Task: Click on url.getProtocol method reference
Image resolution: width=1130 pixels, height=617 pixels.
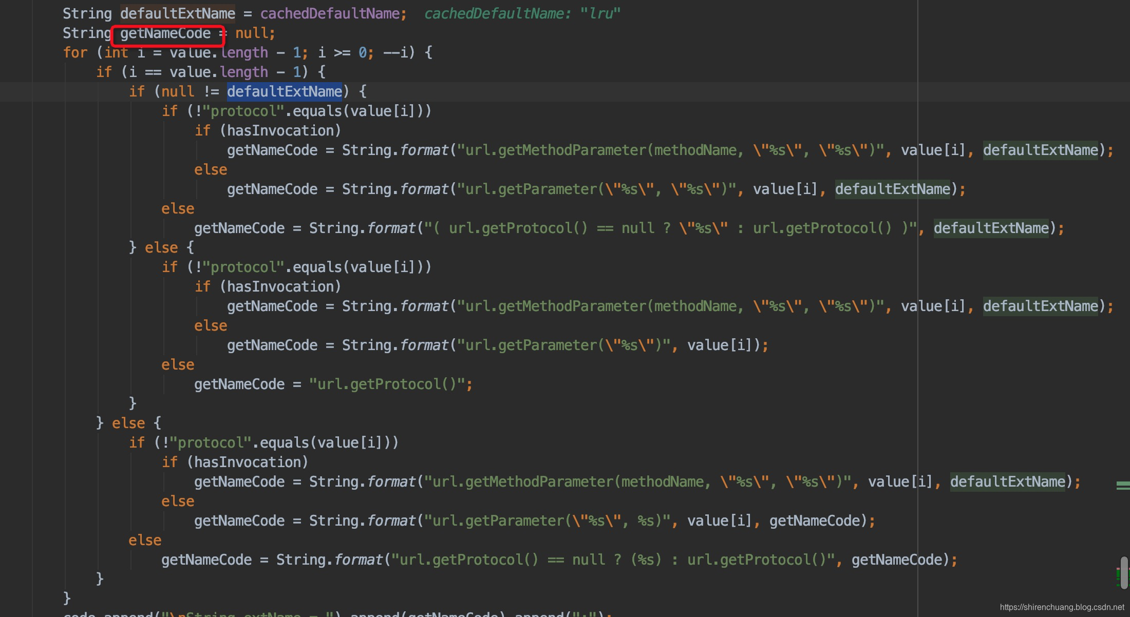Action: [372, 384]
